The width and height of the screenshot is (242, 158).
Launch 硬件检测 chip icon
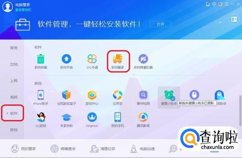click(x=143, y=95)
